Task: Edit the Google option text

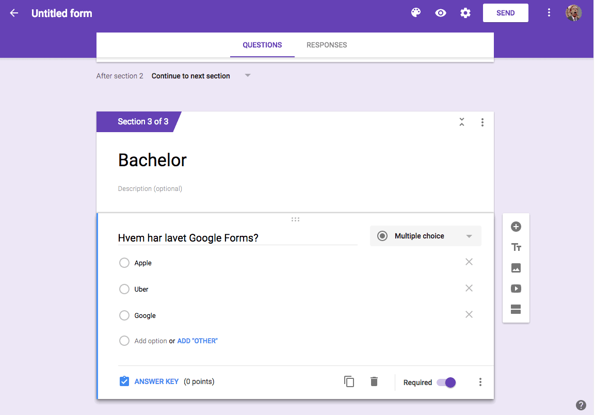Action: point(145,315)
